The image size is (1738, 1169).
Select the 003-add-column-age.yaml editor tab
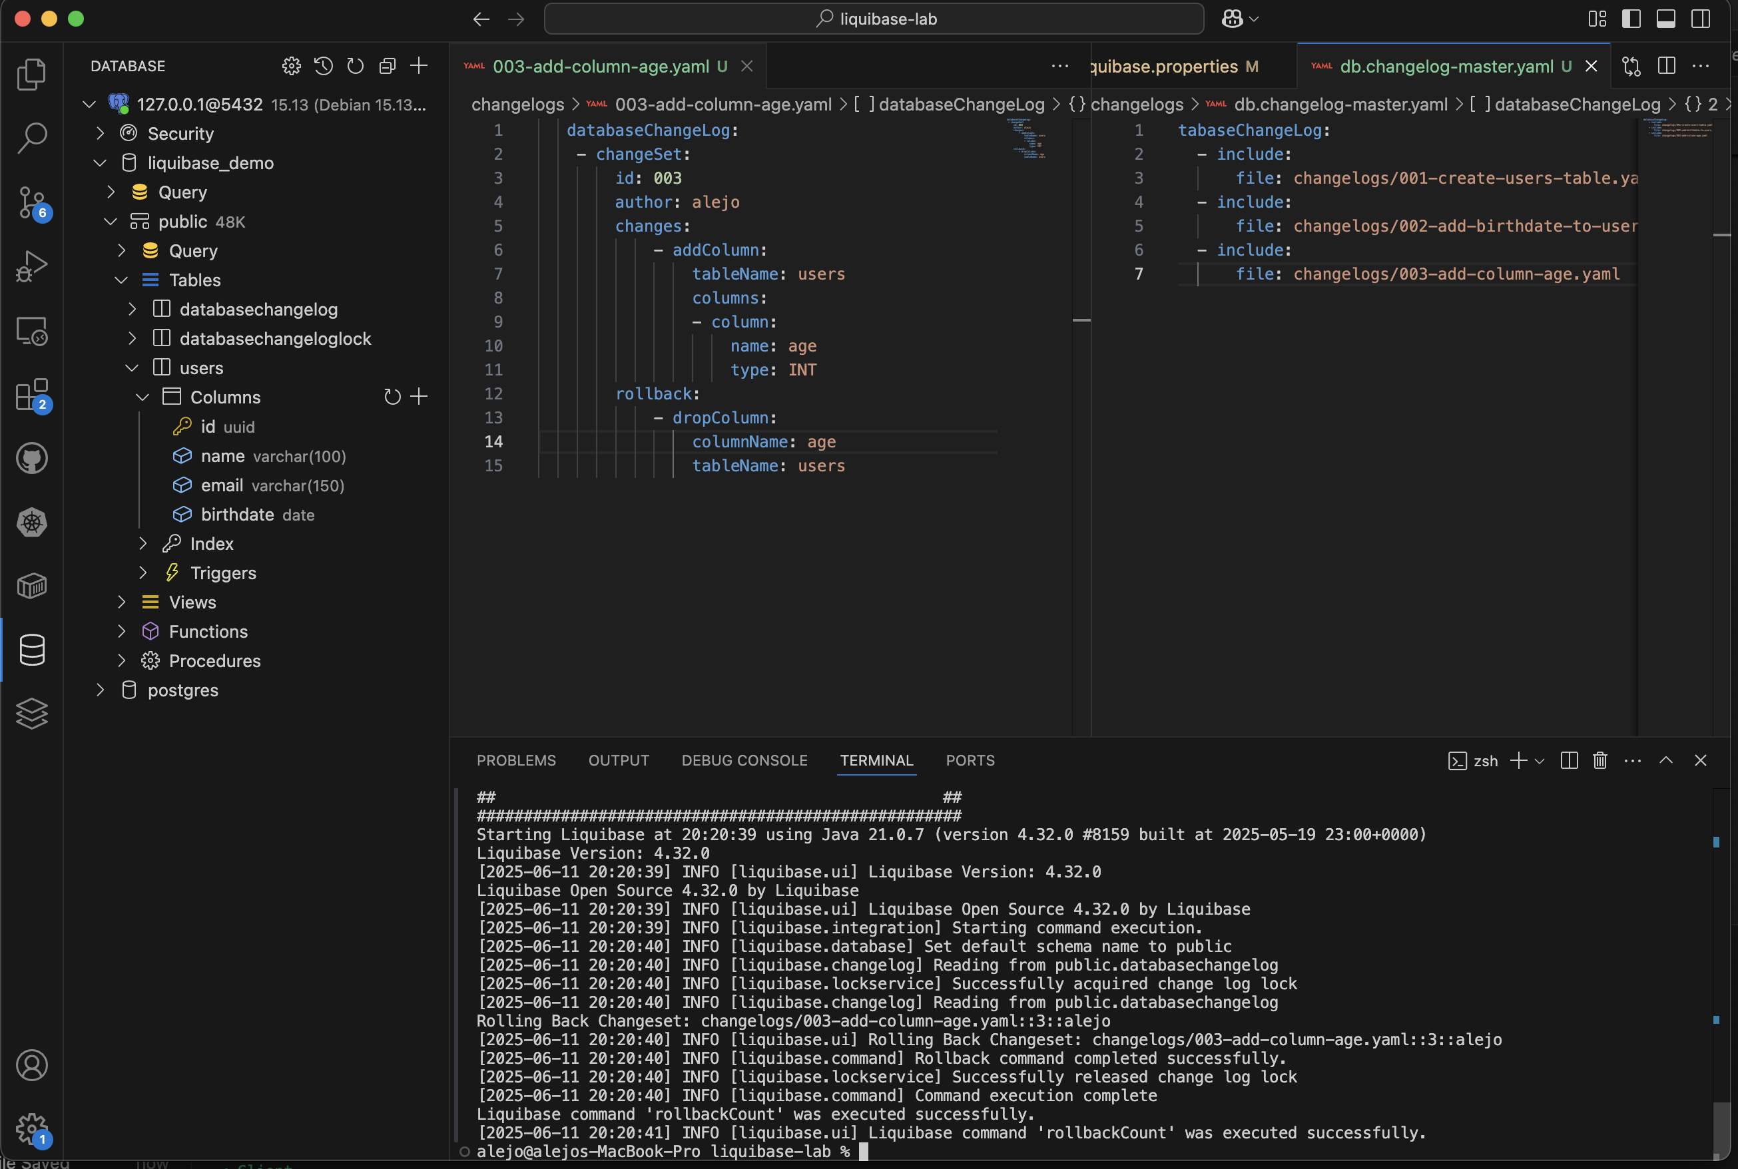click(x=609, y=67)
